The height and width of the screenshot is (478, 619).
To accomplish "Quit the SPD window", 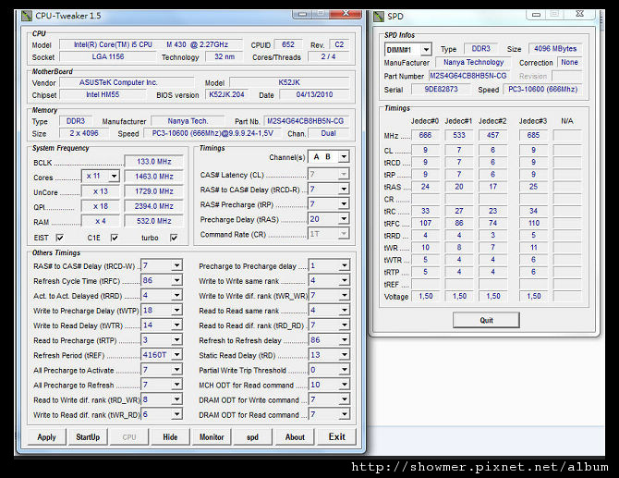I will pyautogui.click(x=486, y=320).
